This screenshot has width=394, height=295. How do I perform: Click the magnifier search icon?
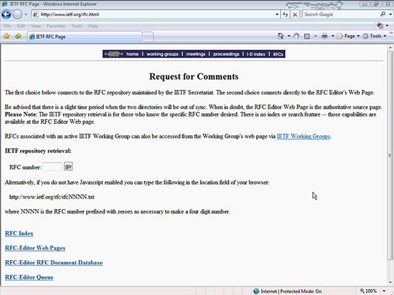(383, 14)
